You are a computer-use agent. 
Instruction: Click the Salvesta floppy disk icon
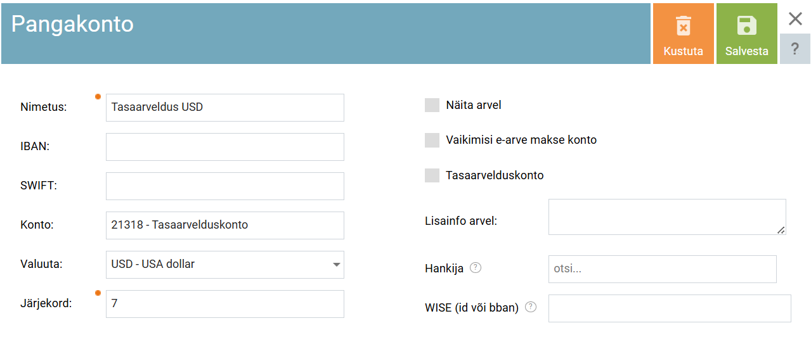coord(746,26)
